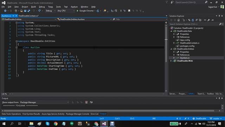Screen dimensions: 225x127
Task: Open the Team Explorer panel tab
Action: click(201, 94)
